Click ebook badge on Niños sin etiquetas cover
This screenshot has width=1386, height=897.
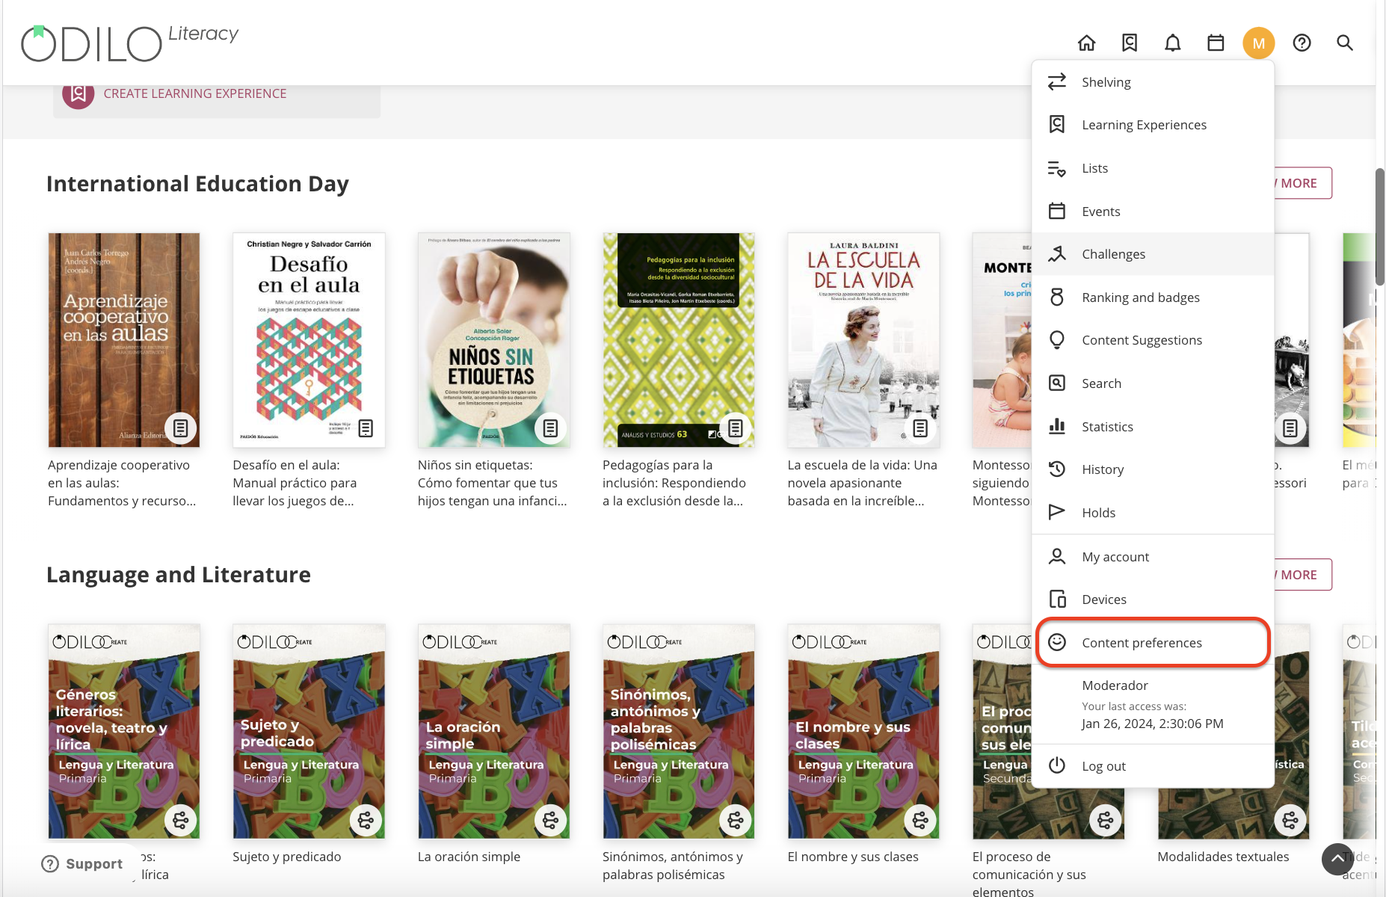coord(551,428)
